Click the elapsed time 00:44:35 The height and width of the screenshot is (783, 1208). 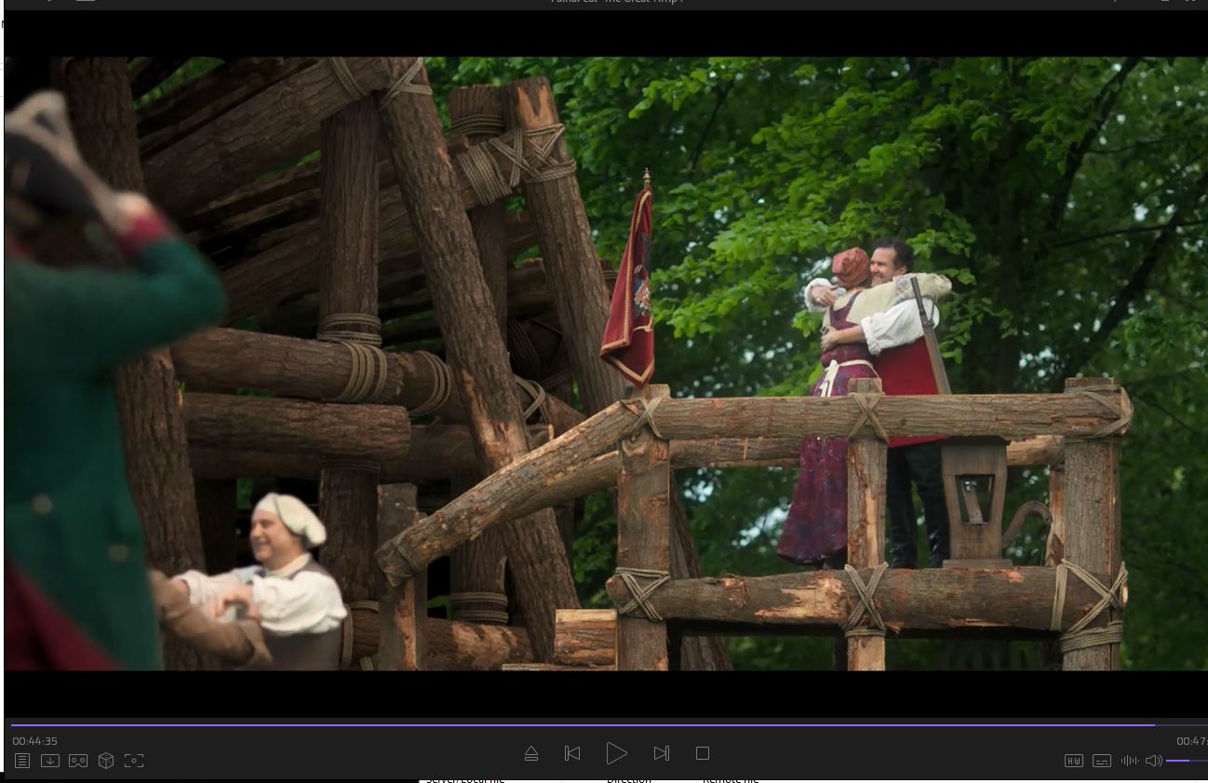pos(35,741)
